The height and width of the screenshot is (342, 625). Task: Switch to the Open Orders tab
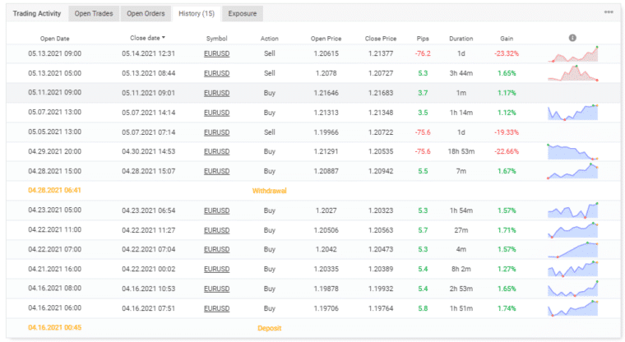146,13
